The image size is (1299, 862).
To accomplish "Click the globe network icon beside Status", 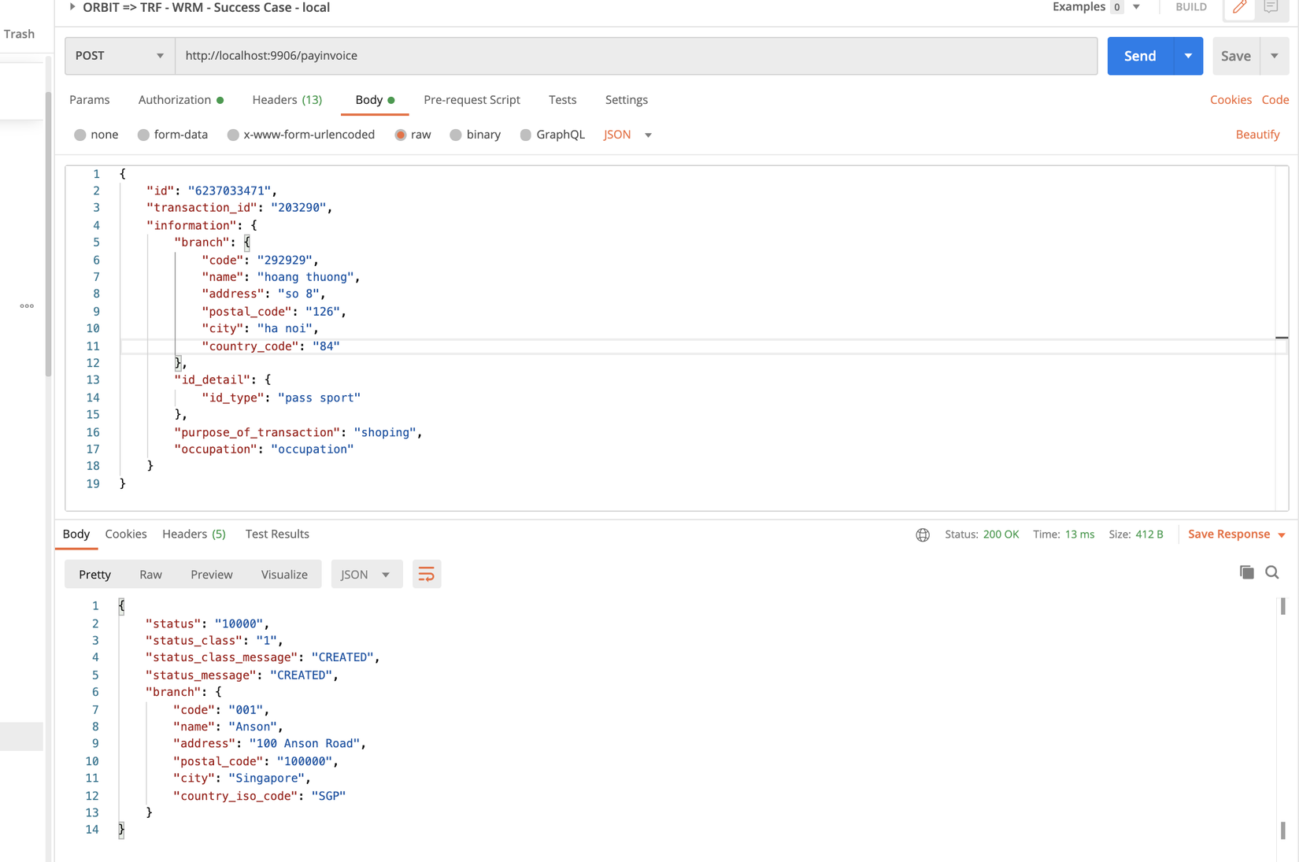I will 923,535.
